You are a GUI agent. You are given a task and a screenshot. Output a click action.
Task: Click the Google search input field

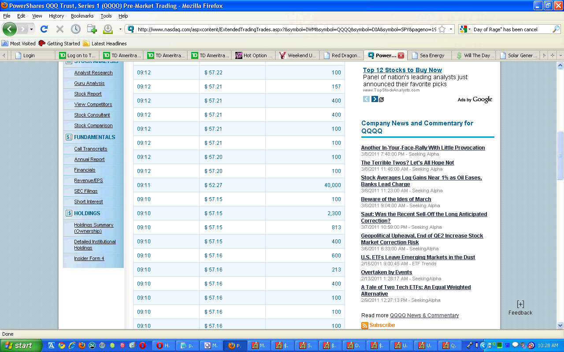click(x=512, y=29)
